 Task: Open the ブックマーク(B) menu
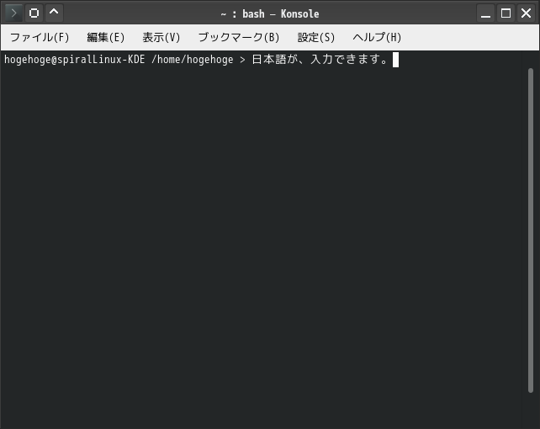[x=239, y=37]
